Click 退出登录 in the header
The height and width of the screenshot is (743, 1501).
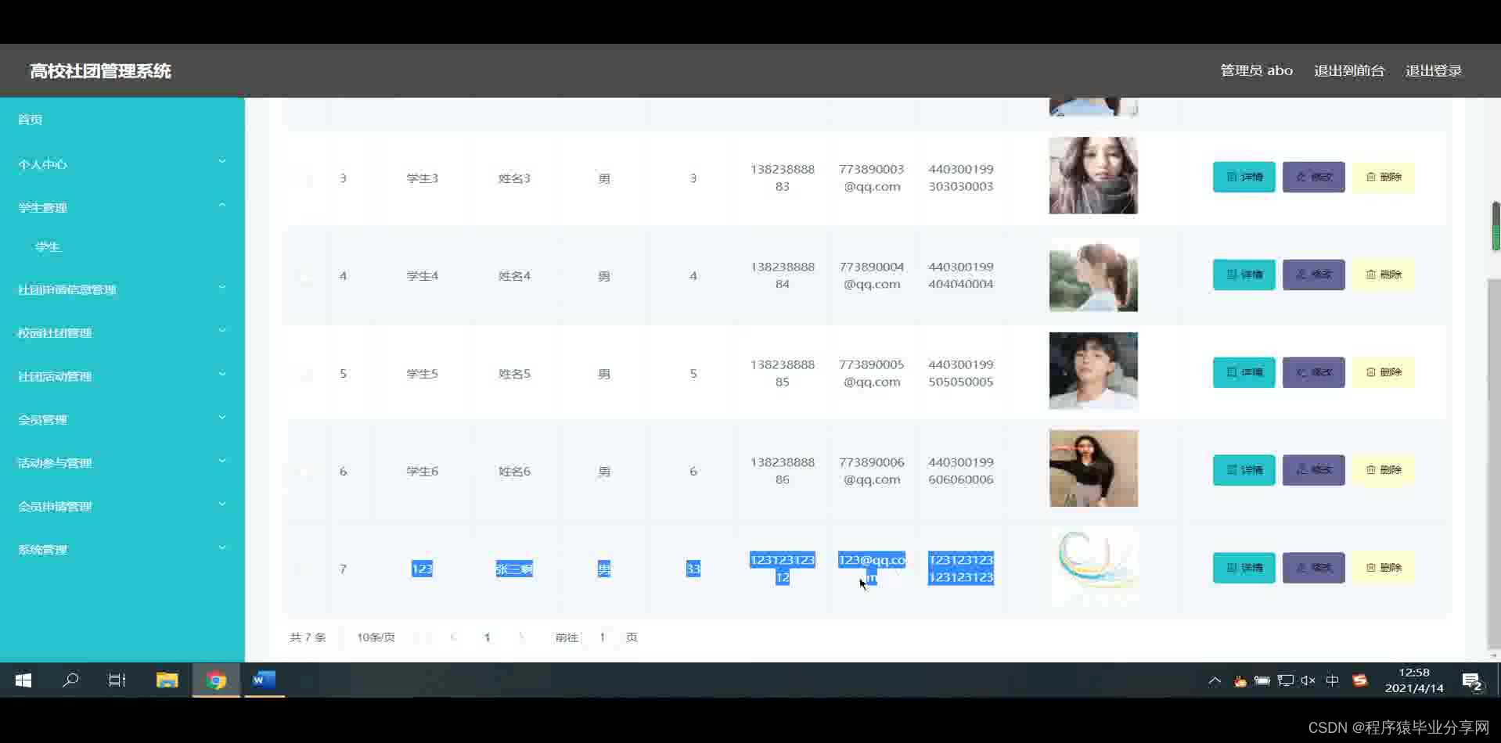[x=1434, y=70]
